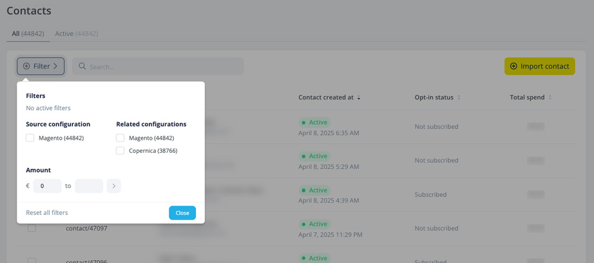The width and height of the screenshot is (594, 263).
Task: Apply amount range with arrow button
Action: (113, 186)
